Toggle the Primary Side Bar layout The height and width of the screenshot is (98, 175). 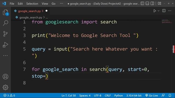142,4
